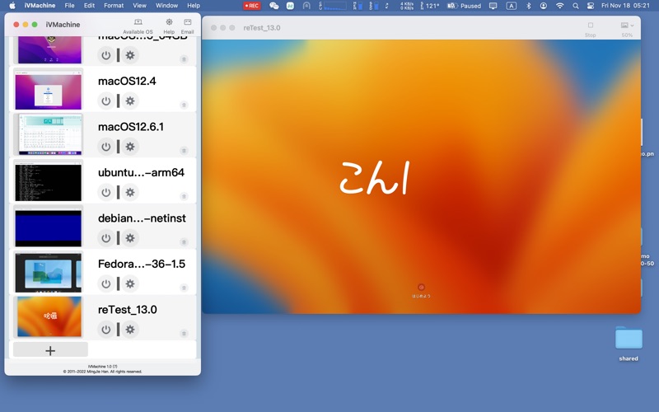Power on the Fedora 36-1.5 virtual machine

106,283
